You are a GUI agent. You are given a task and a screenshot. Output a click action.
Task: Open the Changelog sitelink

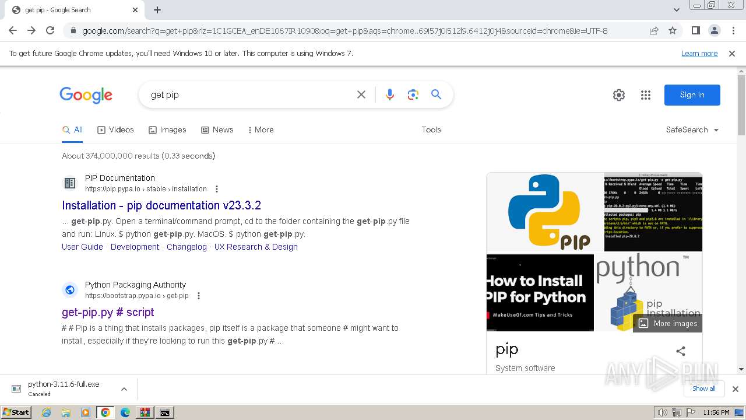coord(186,247)
